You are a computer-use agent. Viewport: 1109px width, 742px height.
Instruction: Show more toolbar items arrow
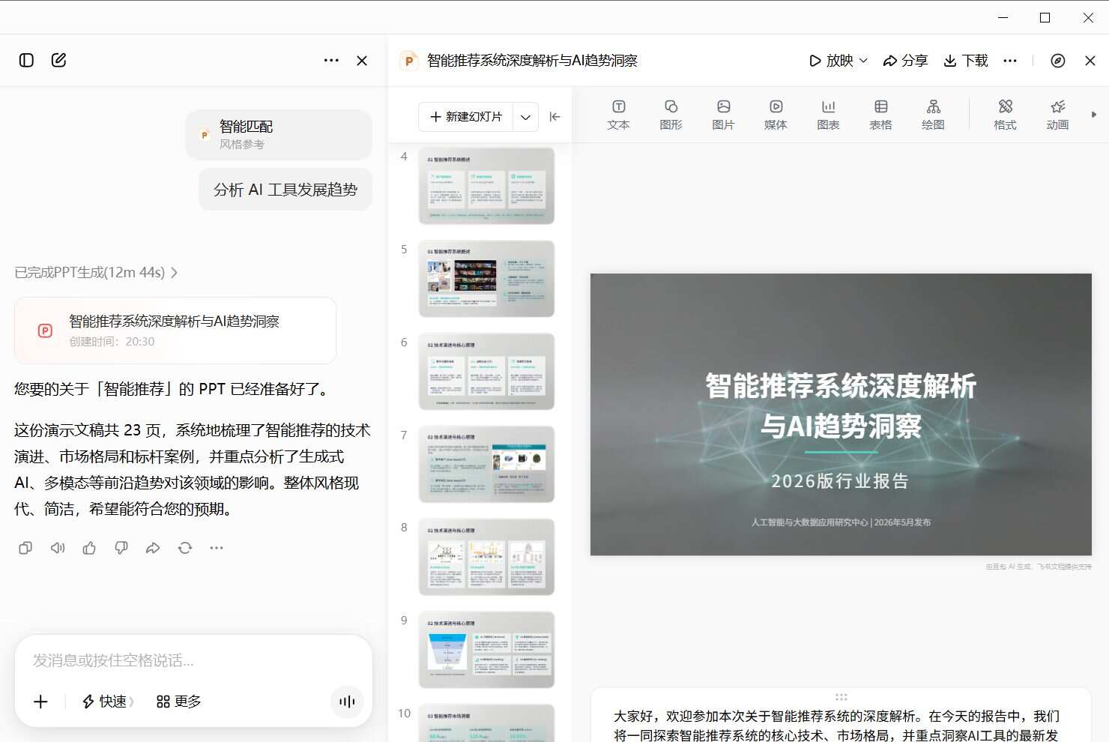click(1094, 115)
